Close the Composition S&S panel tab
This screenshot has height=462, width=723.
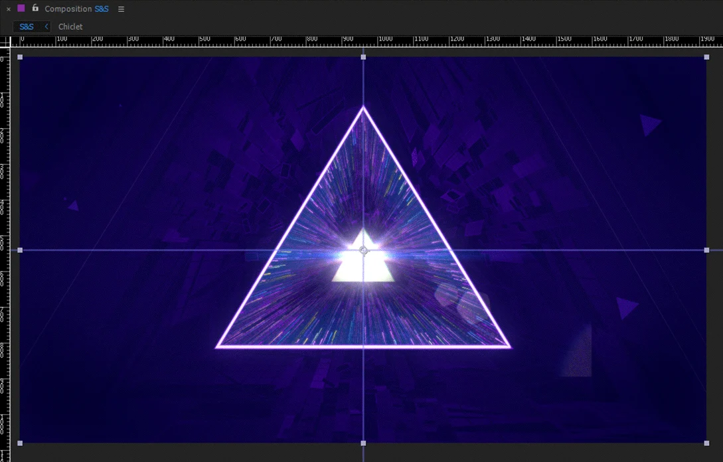(9, 9)
